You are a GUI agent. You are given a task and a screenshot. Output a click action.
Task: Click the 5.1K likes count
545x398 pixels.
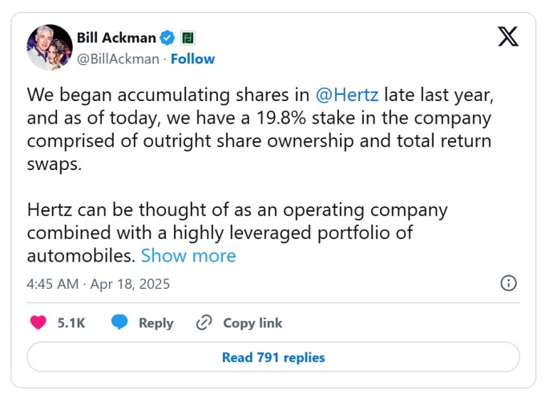click(x=71, y=323)
